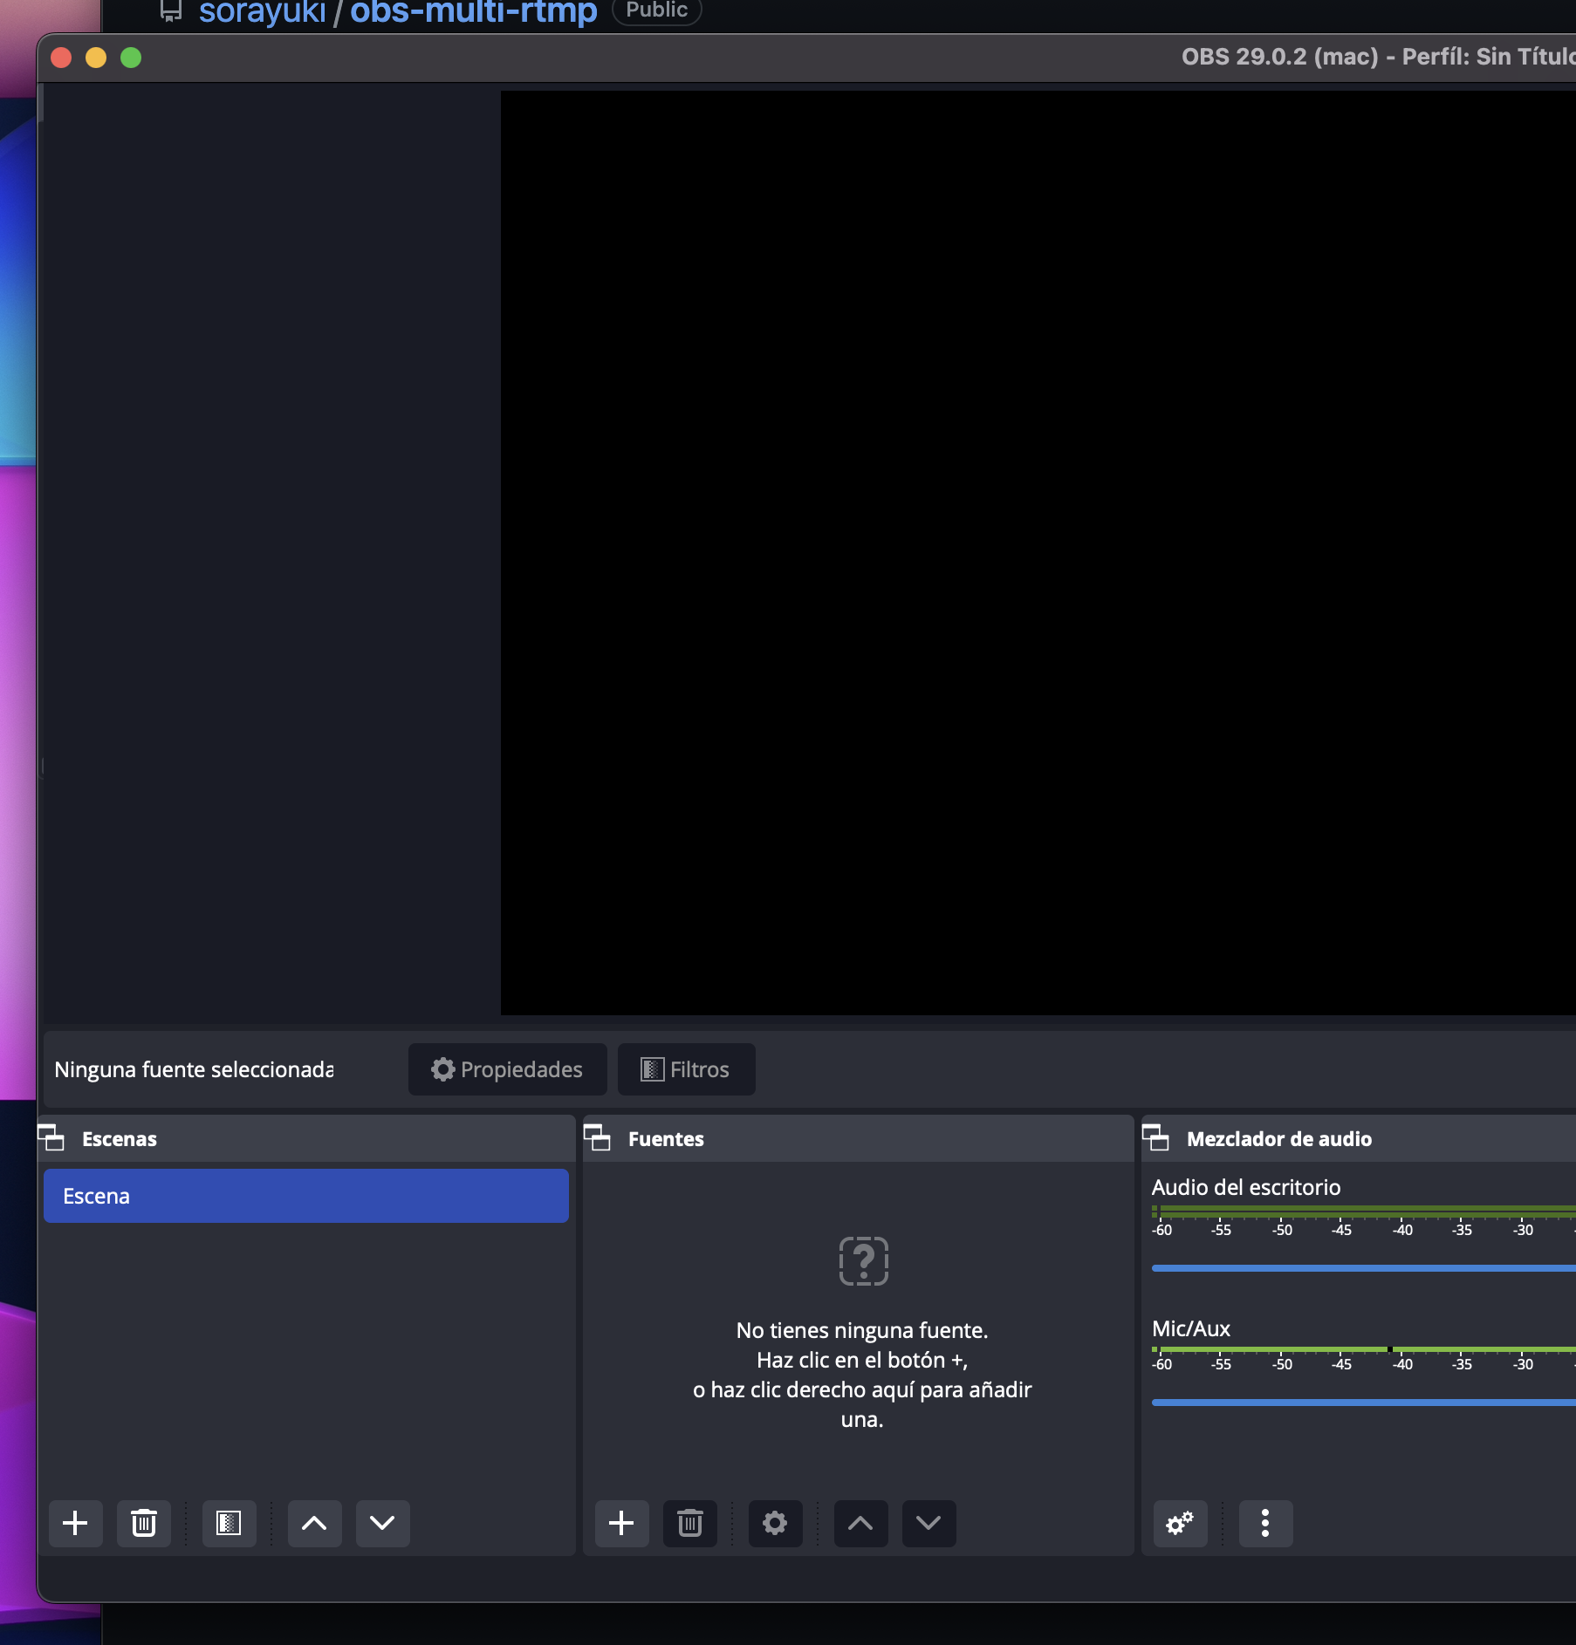
Task: Add a new source with the plus icon
Action: coord(621,1524)
